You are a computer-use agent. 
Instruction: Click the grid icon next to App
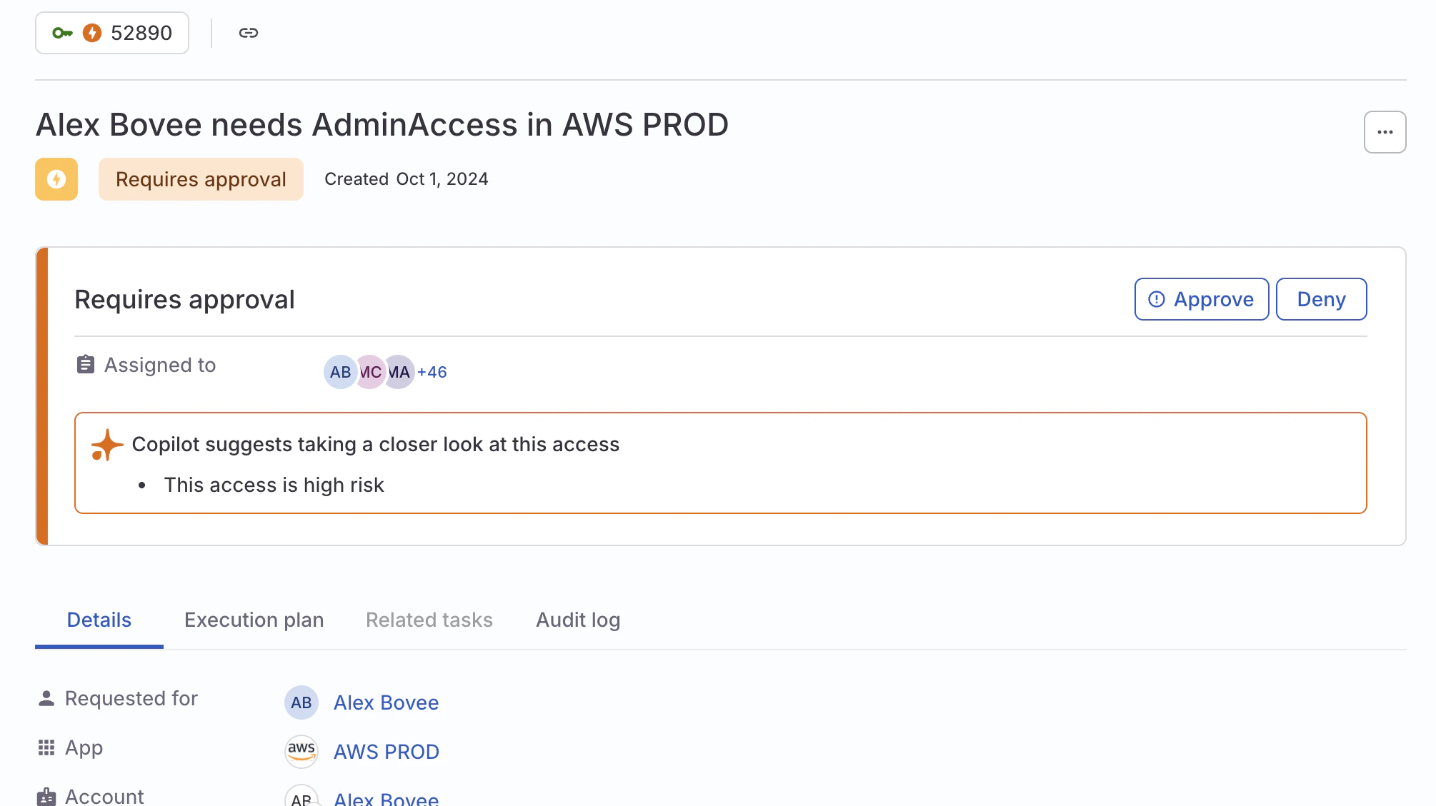tap(46, 747)
